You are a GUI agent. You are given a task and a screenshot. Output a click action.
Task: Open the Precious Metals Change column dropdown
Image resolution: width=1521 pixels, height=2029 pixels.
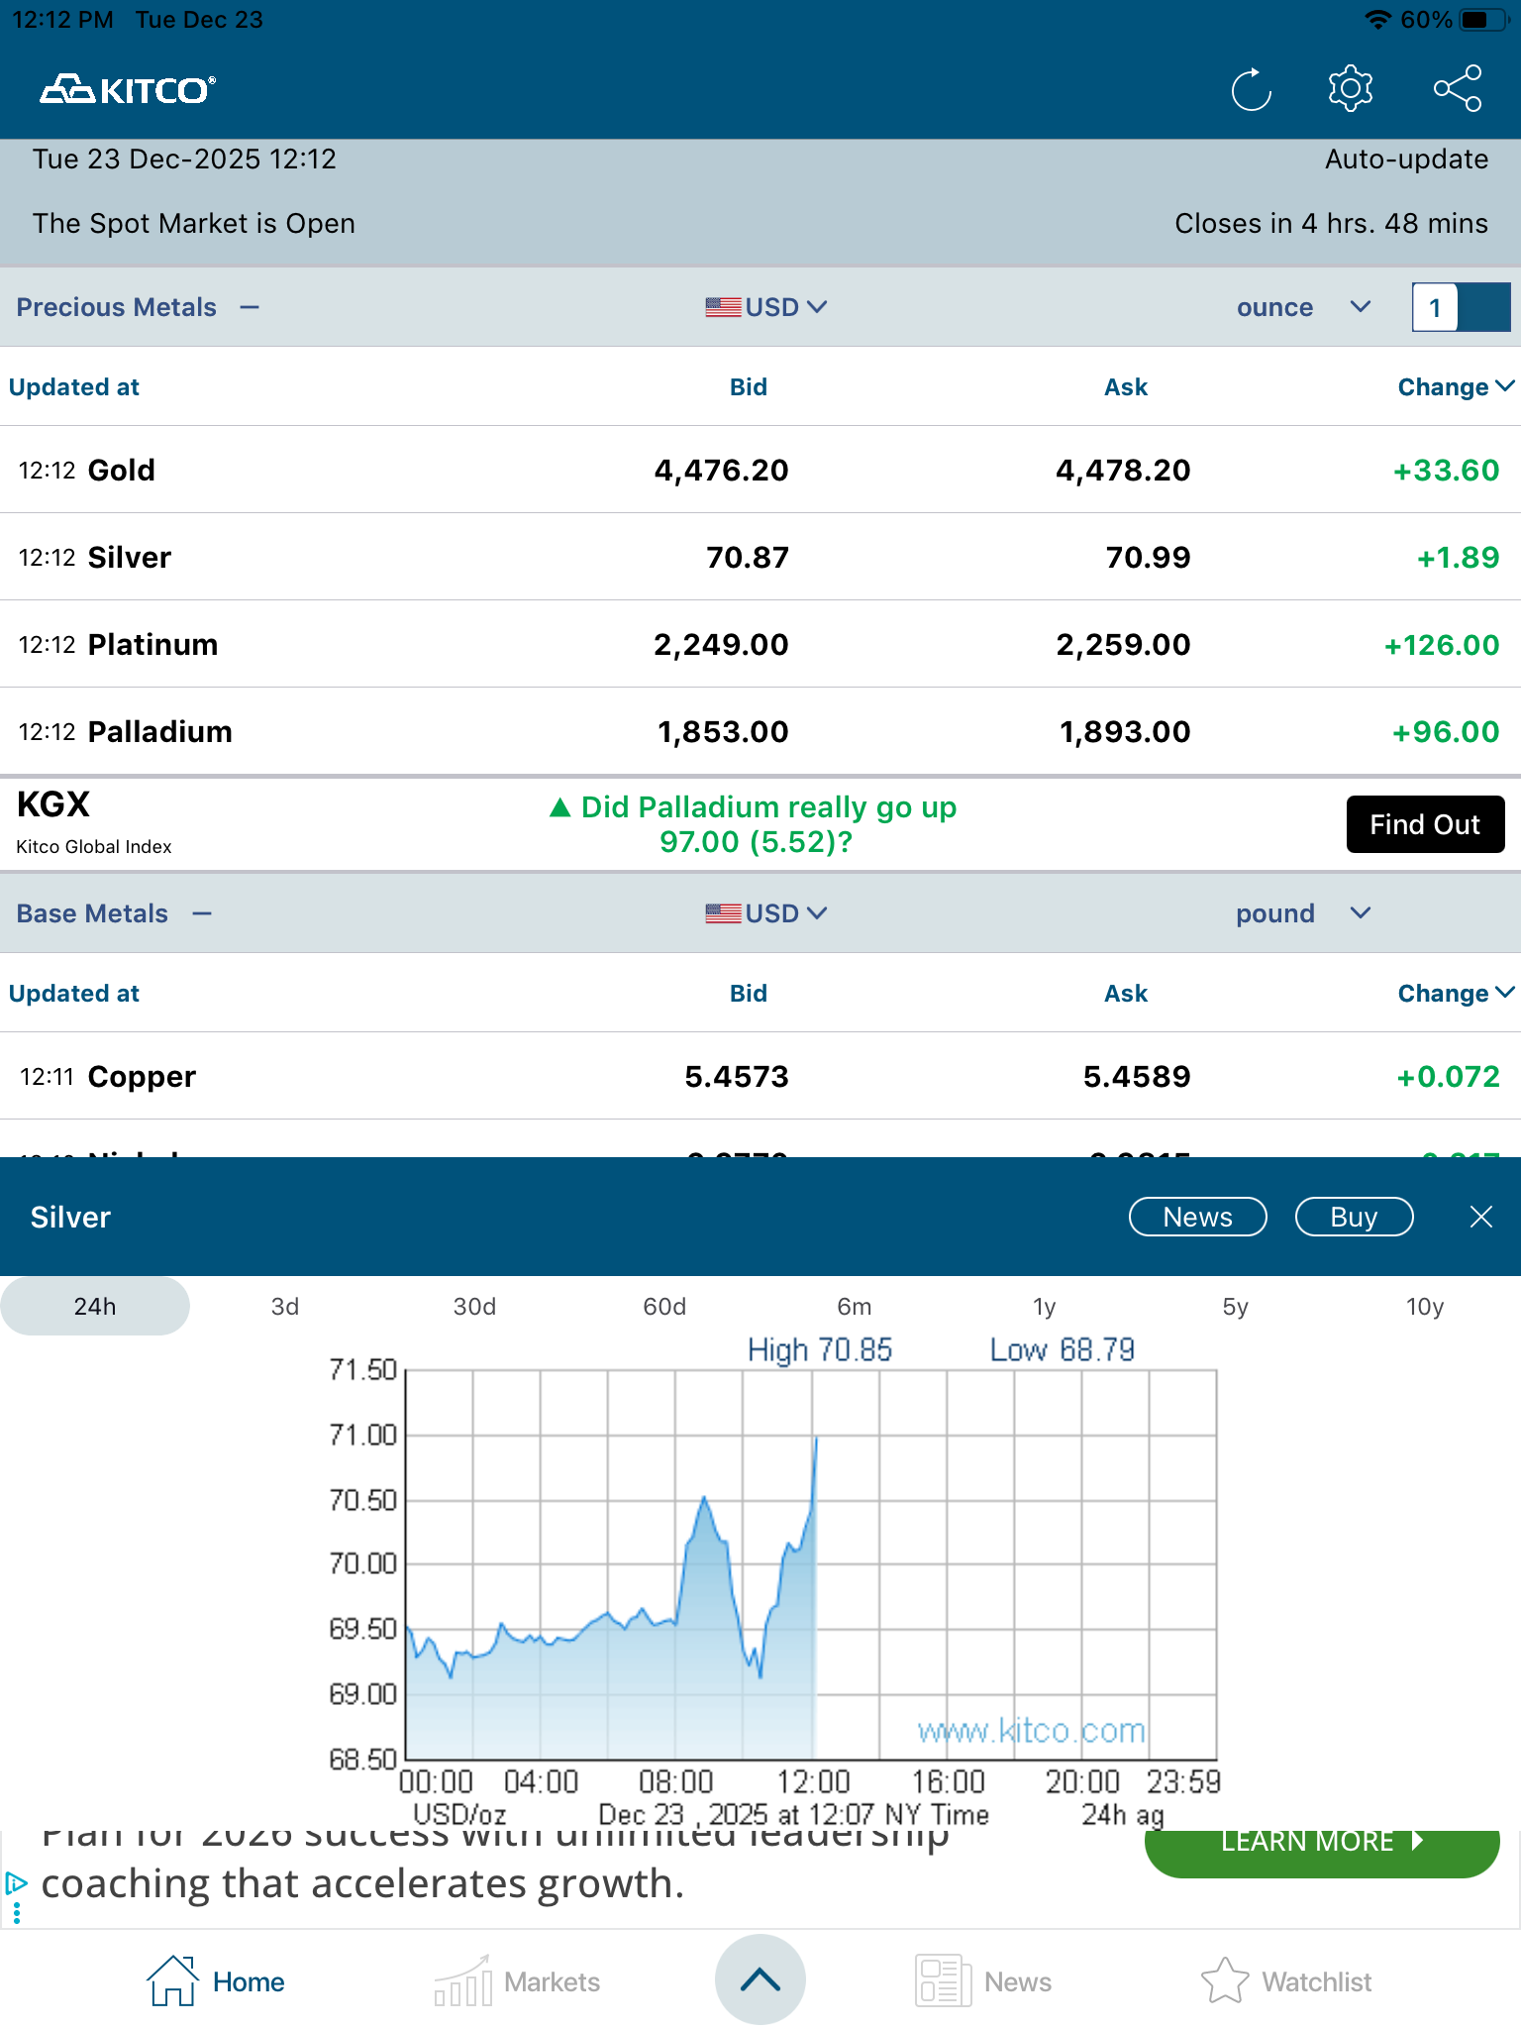tap(1456, 386)
